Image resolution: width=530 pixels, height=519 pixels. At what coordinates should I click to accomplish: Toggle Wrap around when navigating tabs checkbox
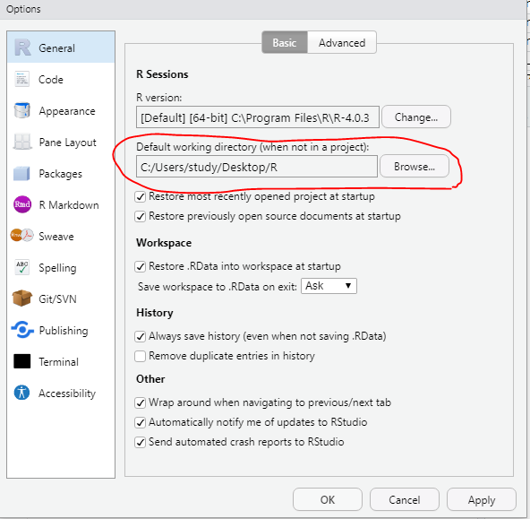(140, 403)
